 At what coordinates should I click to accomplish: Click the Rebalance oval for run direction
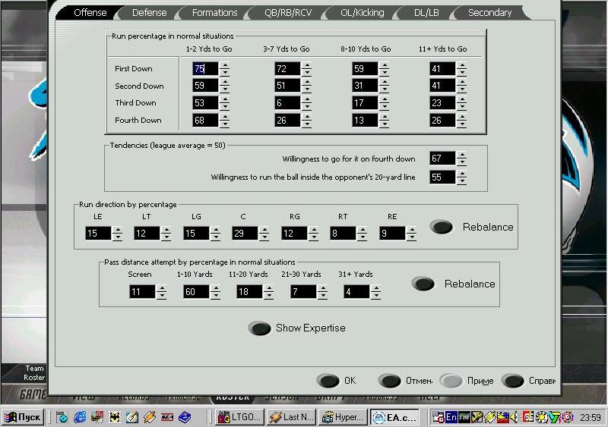click(x=442, y=227)
